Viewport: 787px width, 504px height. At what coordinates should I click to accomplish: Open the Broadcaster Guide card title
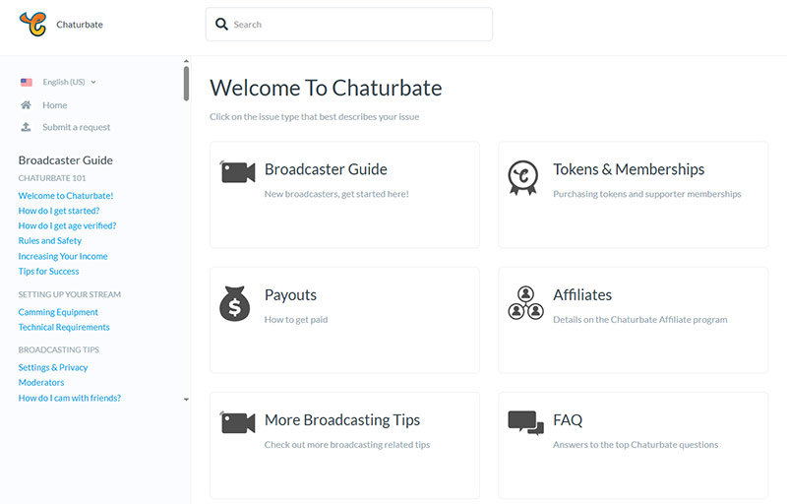click(326, 169)
